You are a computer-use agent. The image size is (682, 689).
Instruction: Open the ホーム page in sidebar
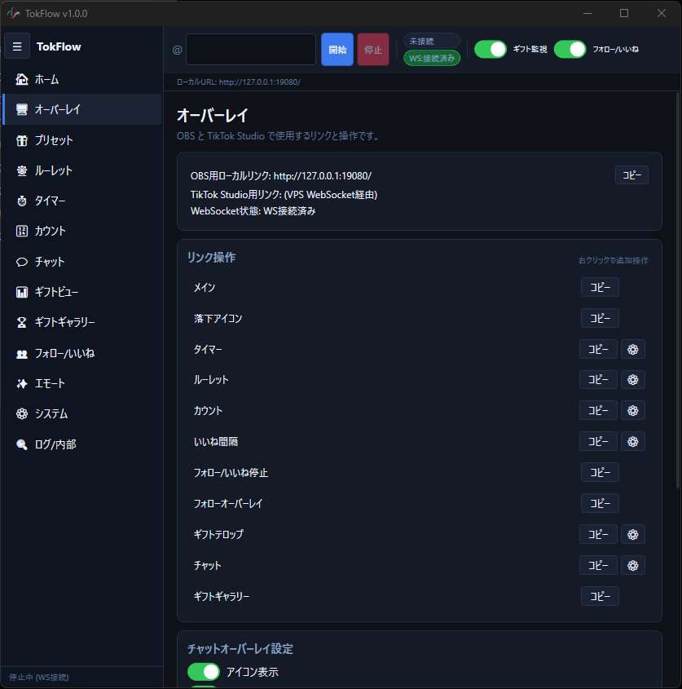(x=46, y=80)
